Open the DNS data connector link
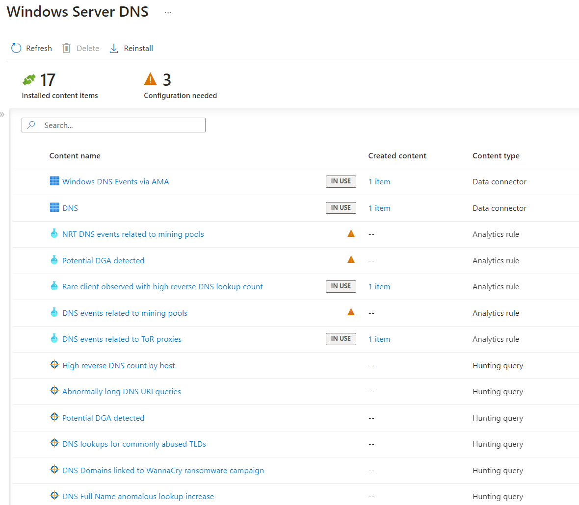Screen dimensions: 579x505 pyautogui.click(x=70, y=208)
